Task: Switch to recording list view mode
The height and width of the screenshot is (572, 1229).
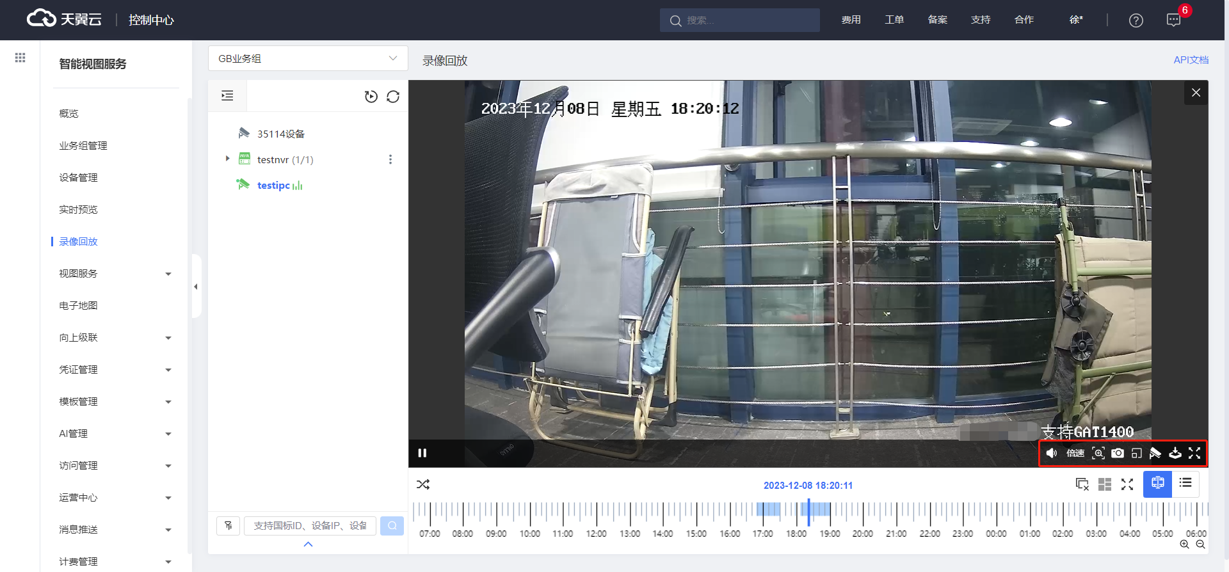Action: click(x=1185, y=484)
